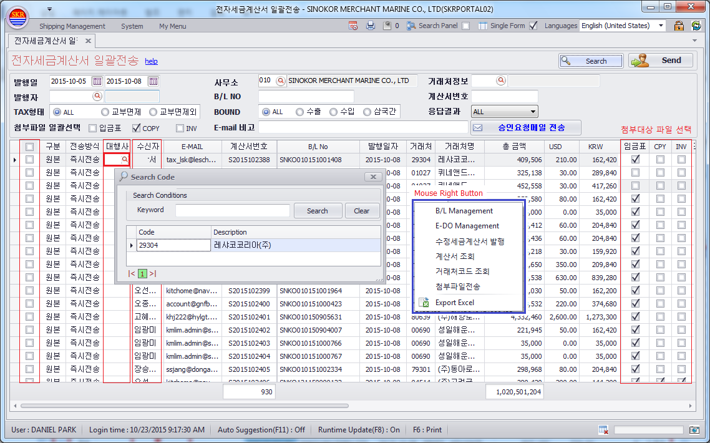The image size is (710, 443).
Task: Open the help link
Action: [151, 61]
